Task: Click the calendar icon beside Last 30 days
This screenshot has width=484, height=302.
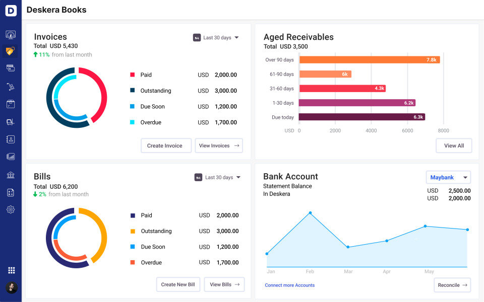Action: pos(196,37)
